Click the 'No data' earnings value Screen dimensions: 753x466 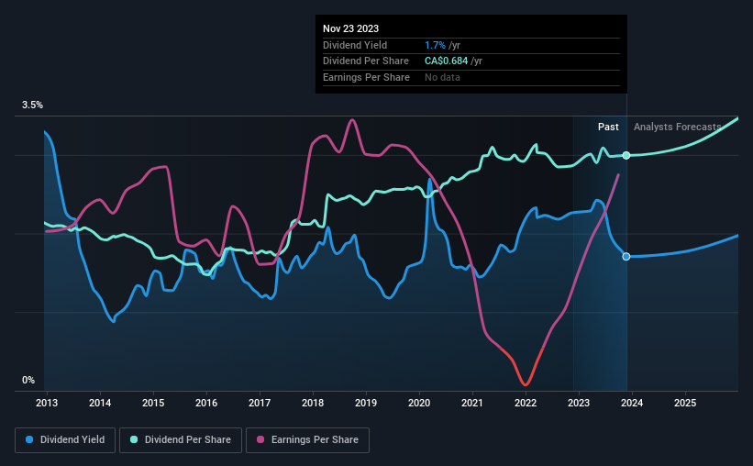point(442,77)
